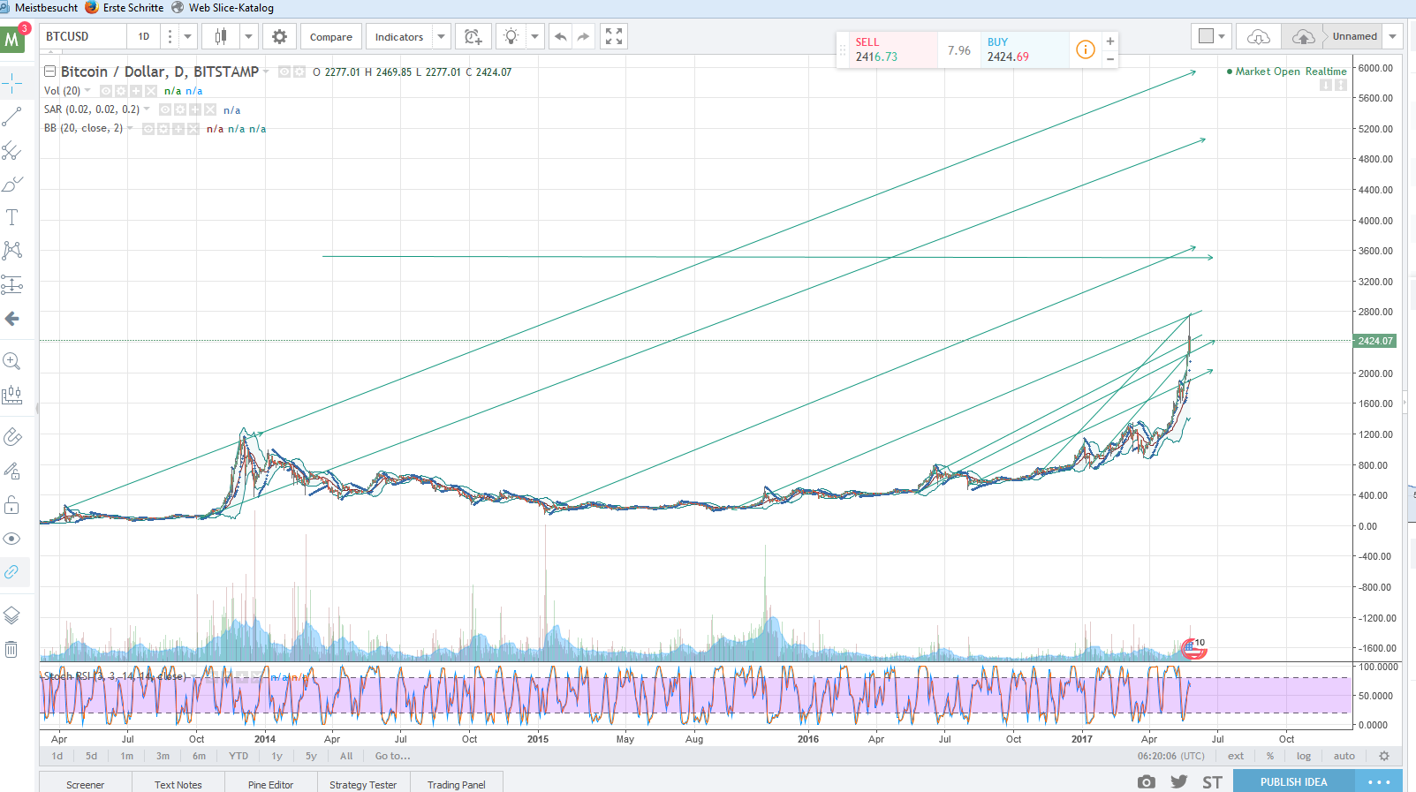This screenshot has width=1416, height=792.
Task: Click the order info icon in trading panel
Action: (1086, 50)
